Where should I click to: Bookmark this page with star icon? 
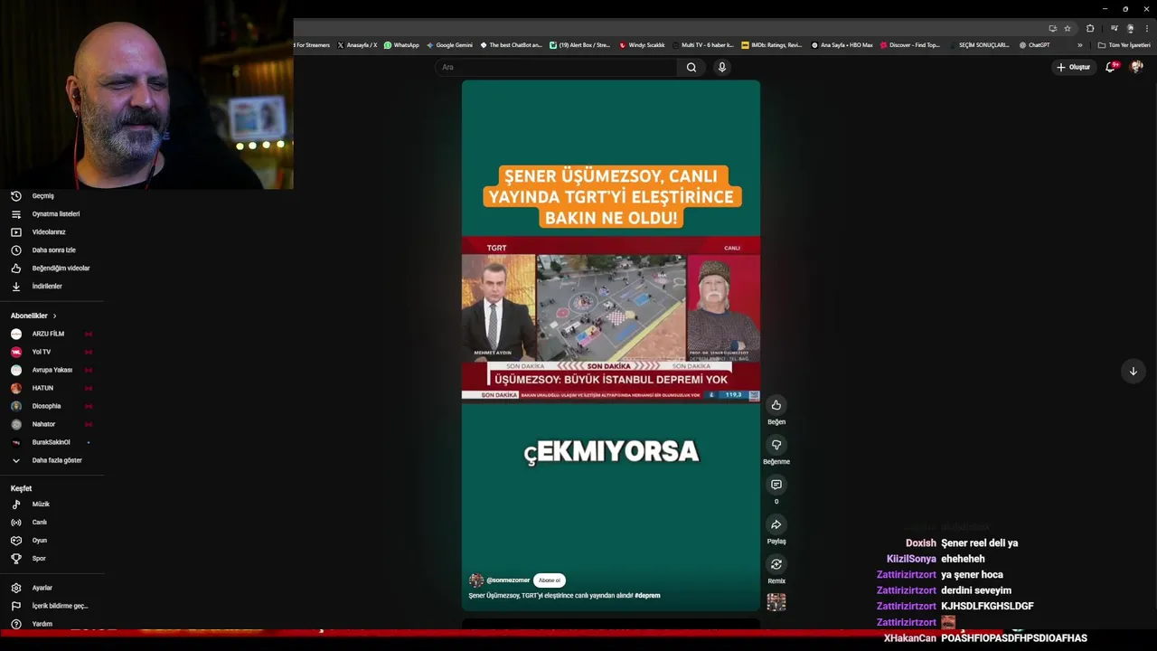1067,28
